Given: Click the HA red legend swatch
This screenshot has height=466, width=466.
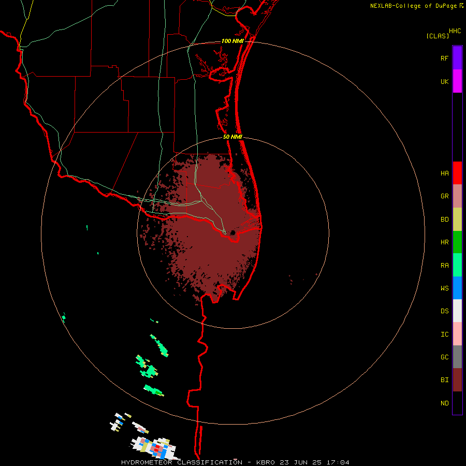Looking at the screenshot, I should (x=457, y=173).
